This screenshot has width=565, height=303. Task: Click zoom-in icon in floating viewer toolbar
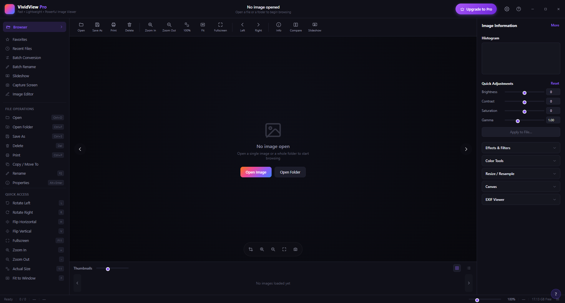click(x=262, y=249)
